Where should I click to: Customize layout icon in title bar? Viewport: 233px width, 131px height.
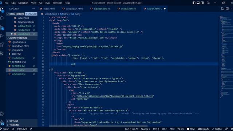pyautogui.click(x=208, y=3)
